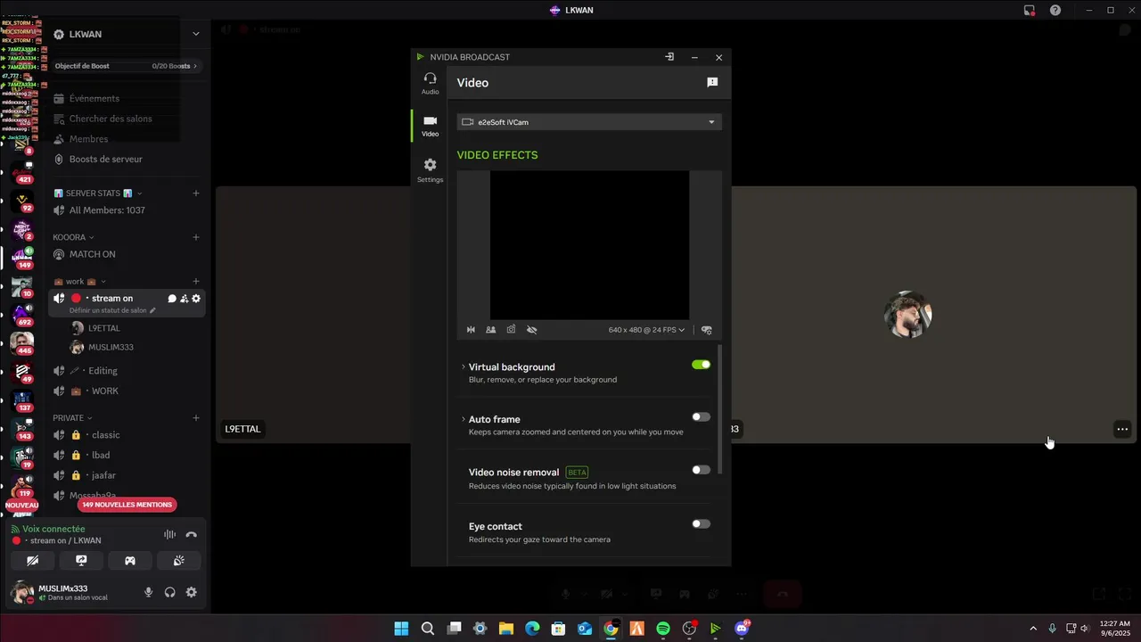Click invite icon on stream on channel
Screen dimensions: 1141x642
[x=184, y=299]
